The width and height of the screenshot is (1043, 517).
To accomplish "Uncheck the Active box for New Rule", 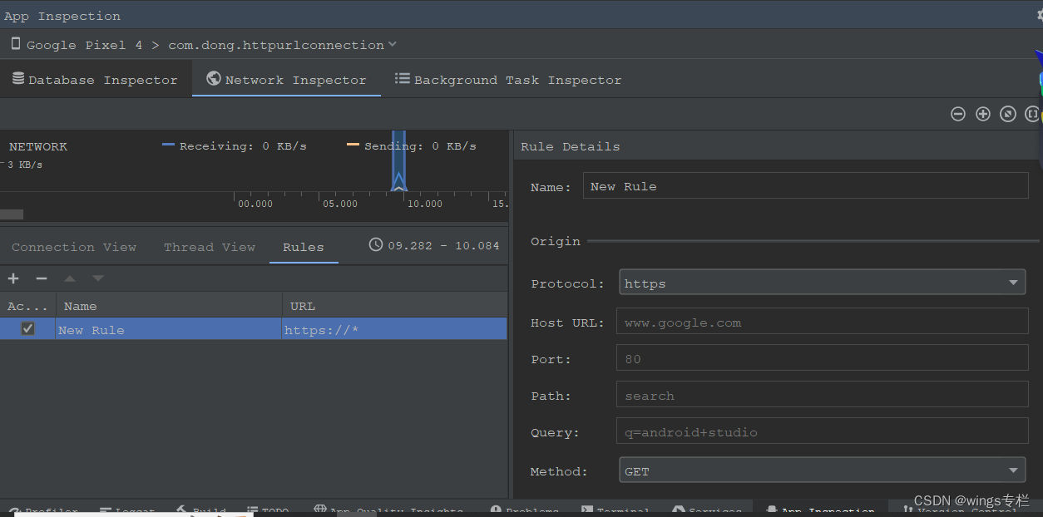I will tap(27, 328).
